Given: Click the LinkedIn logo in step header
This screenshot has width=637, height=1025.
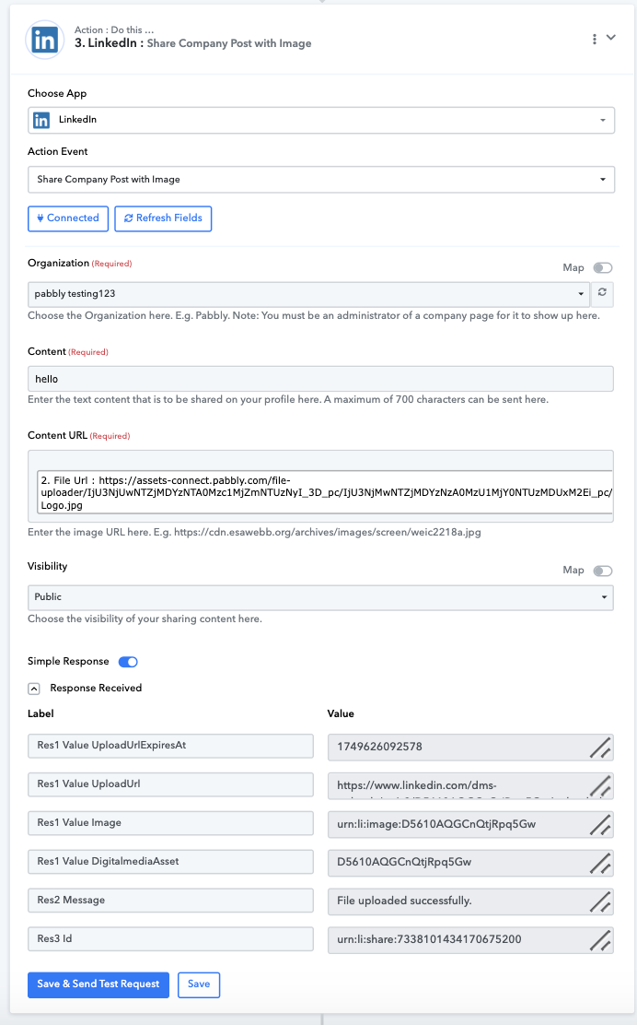Looking at the screenshot, I should pos(44,40).
